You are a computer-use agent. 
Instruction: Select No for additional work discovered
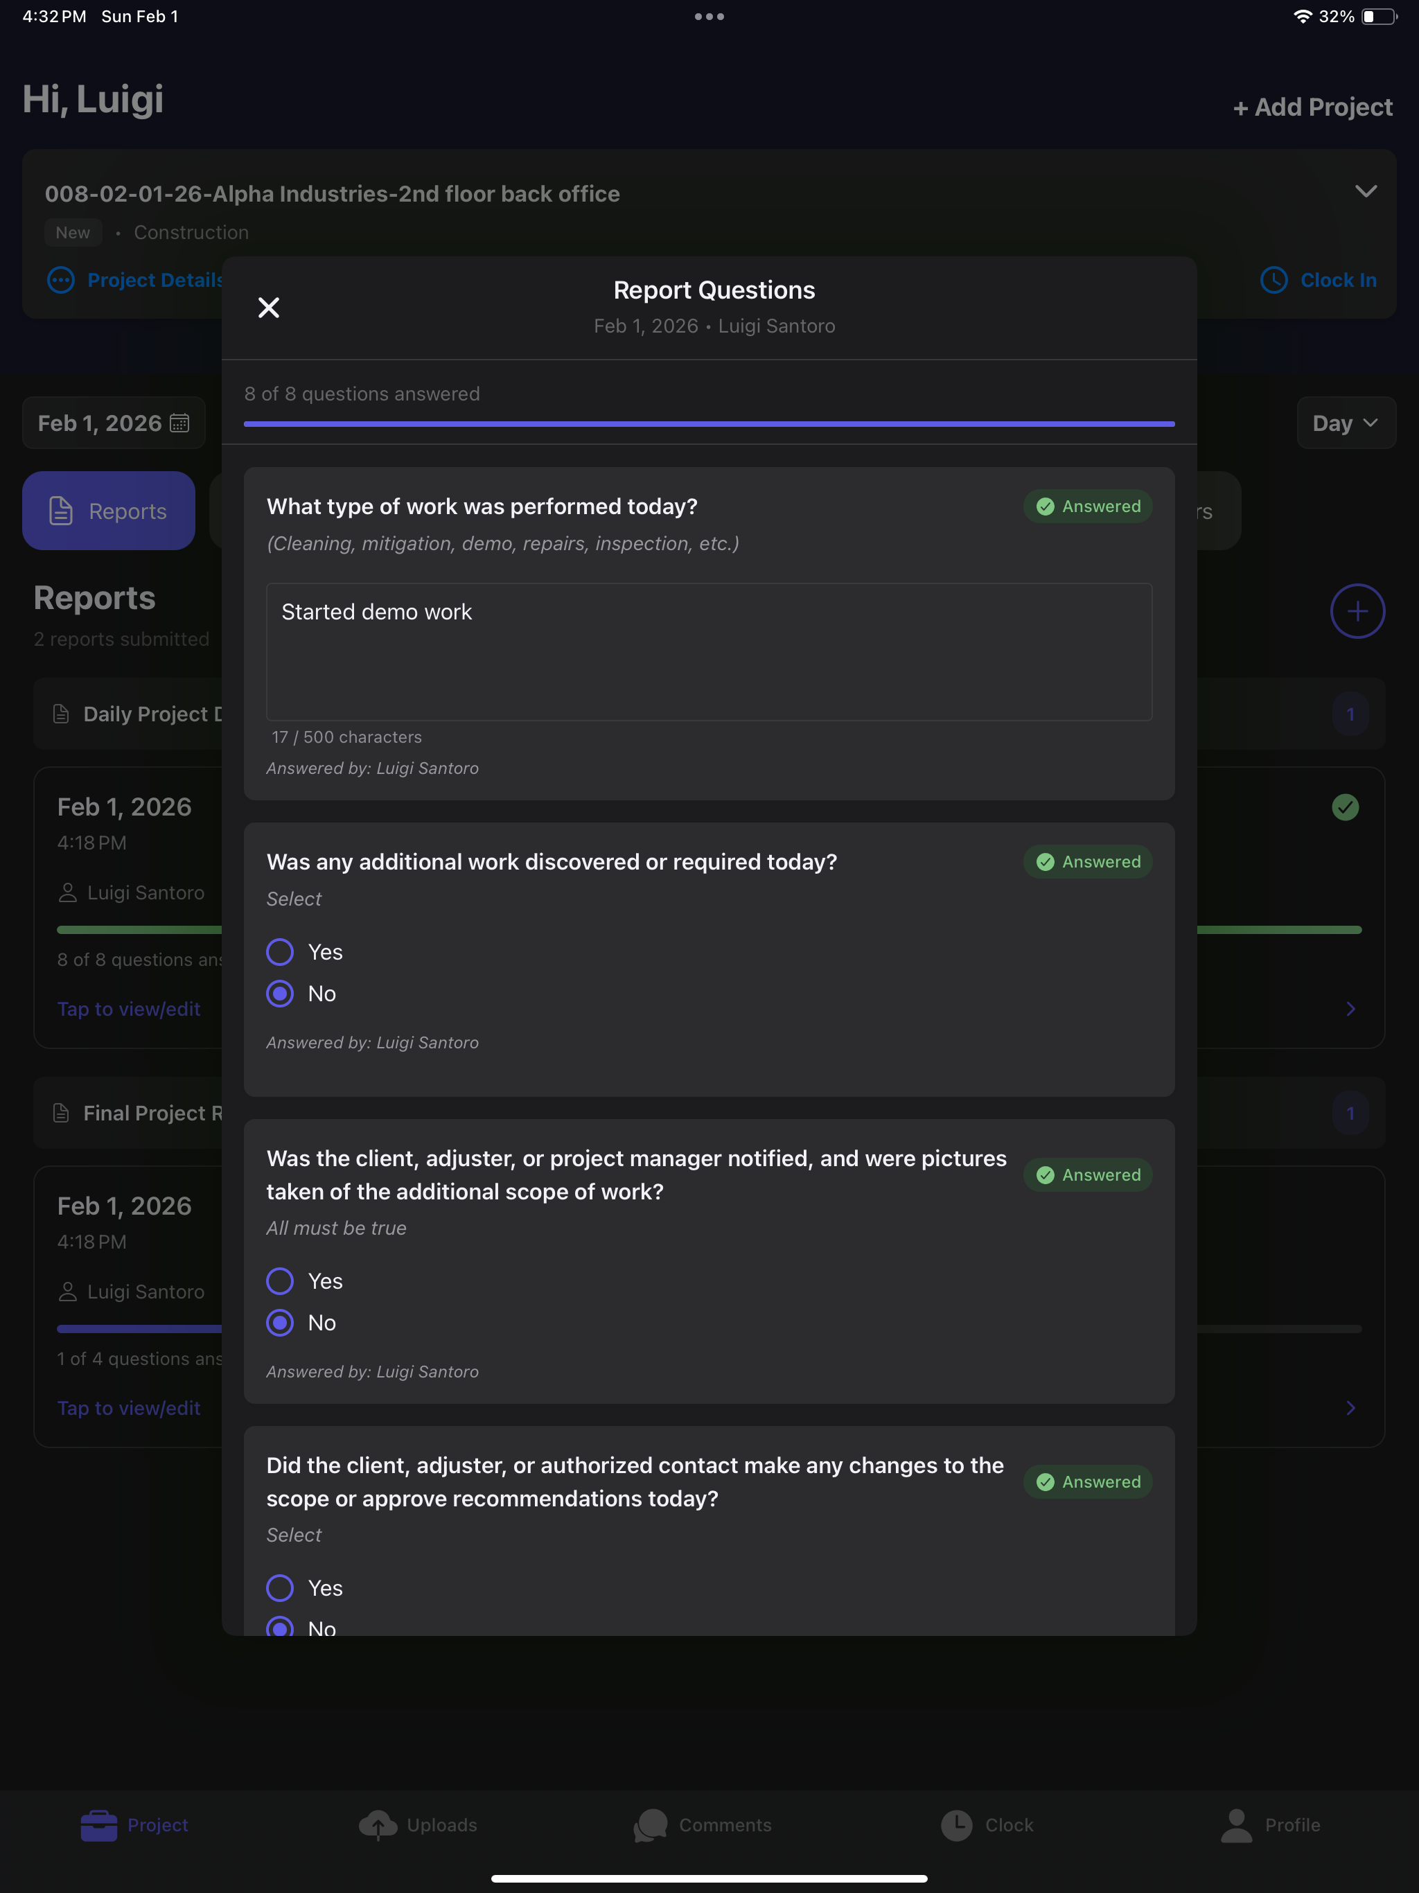pos(280,994)
